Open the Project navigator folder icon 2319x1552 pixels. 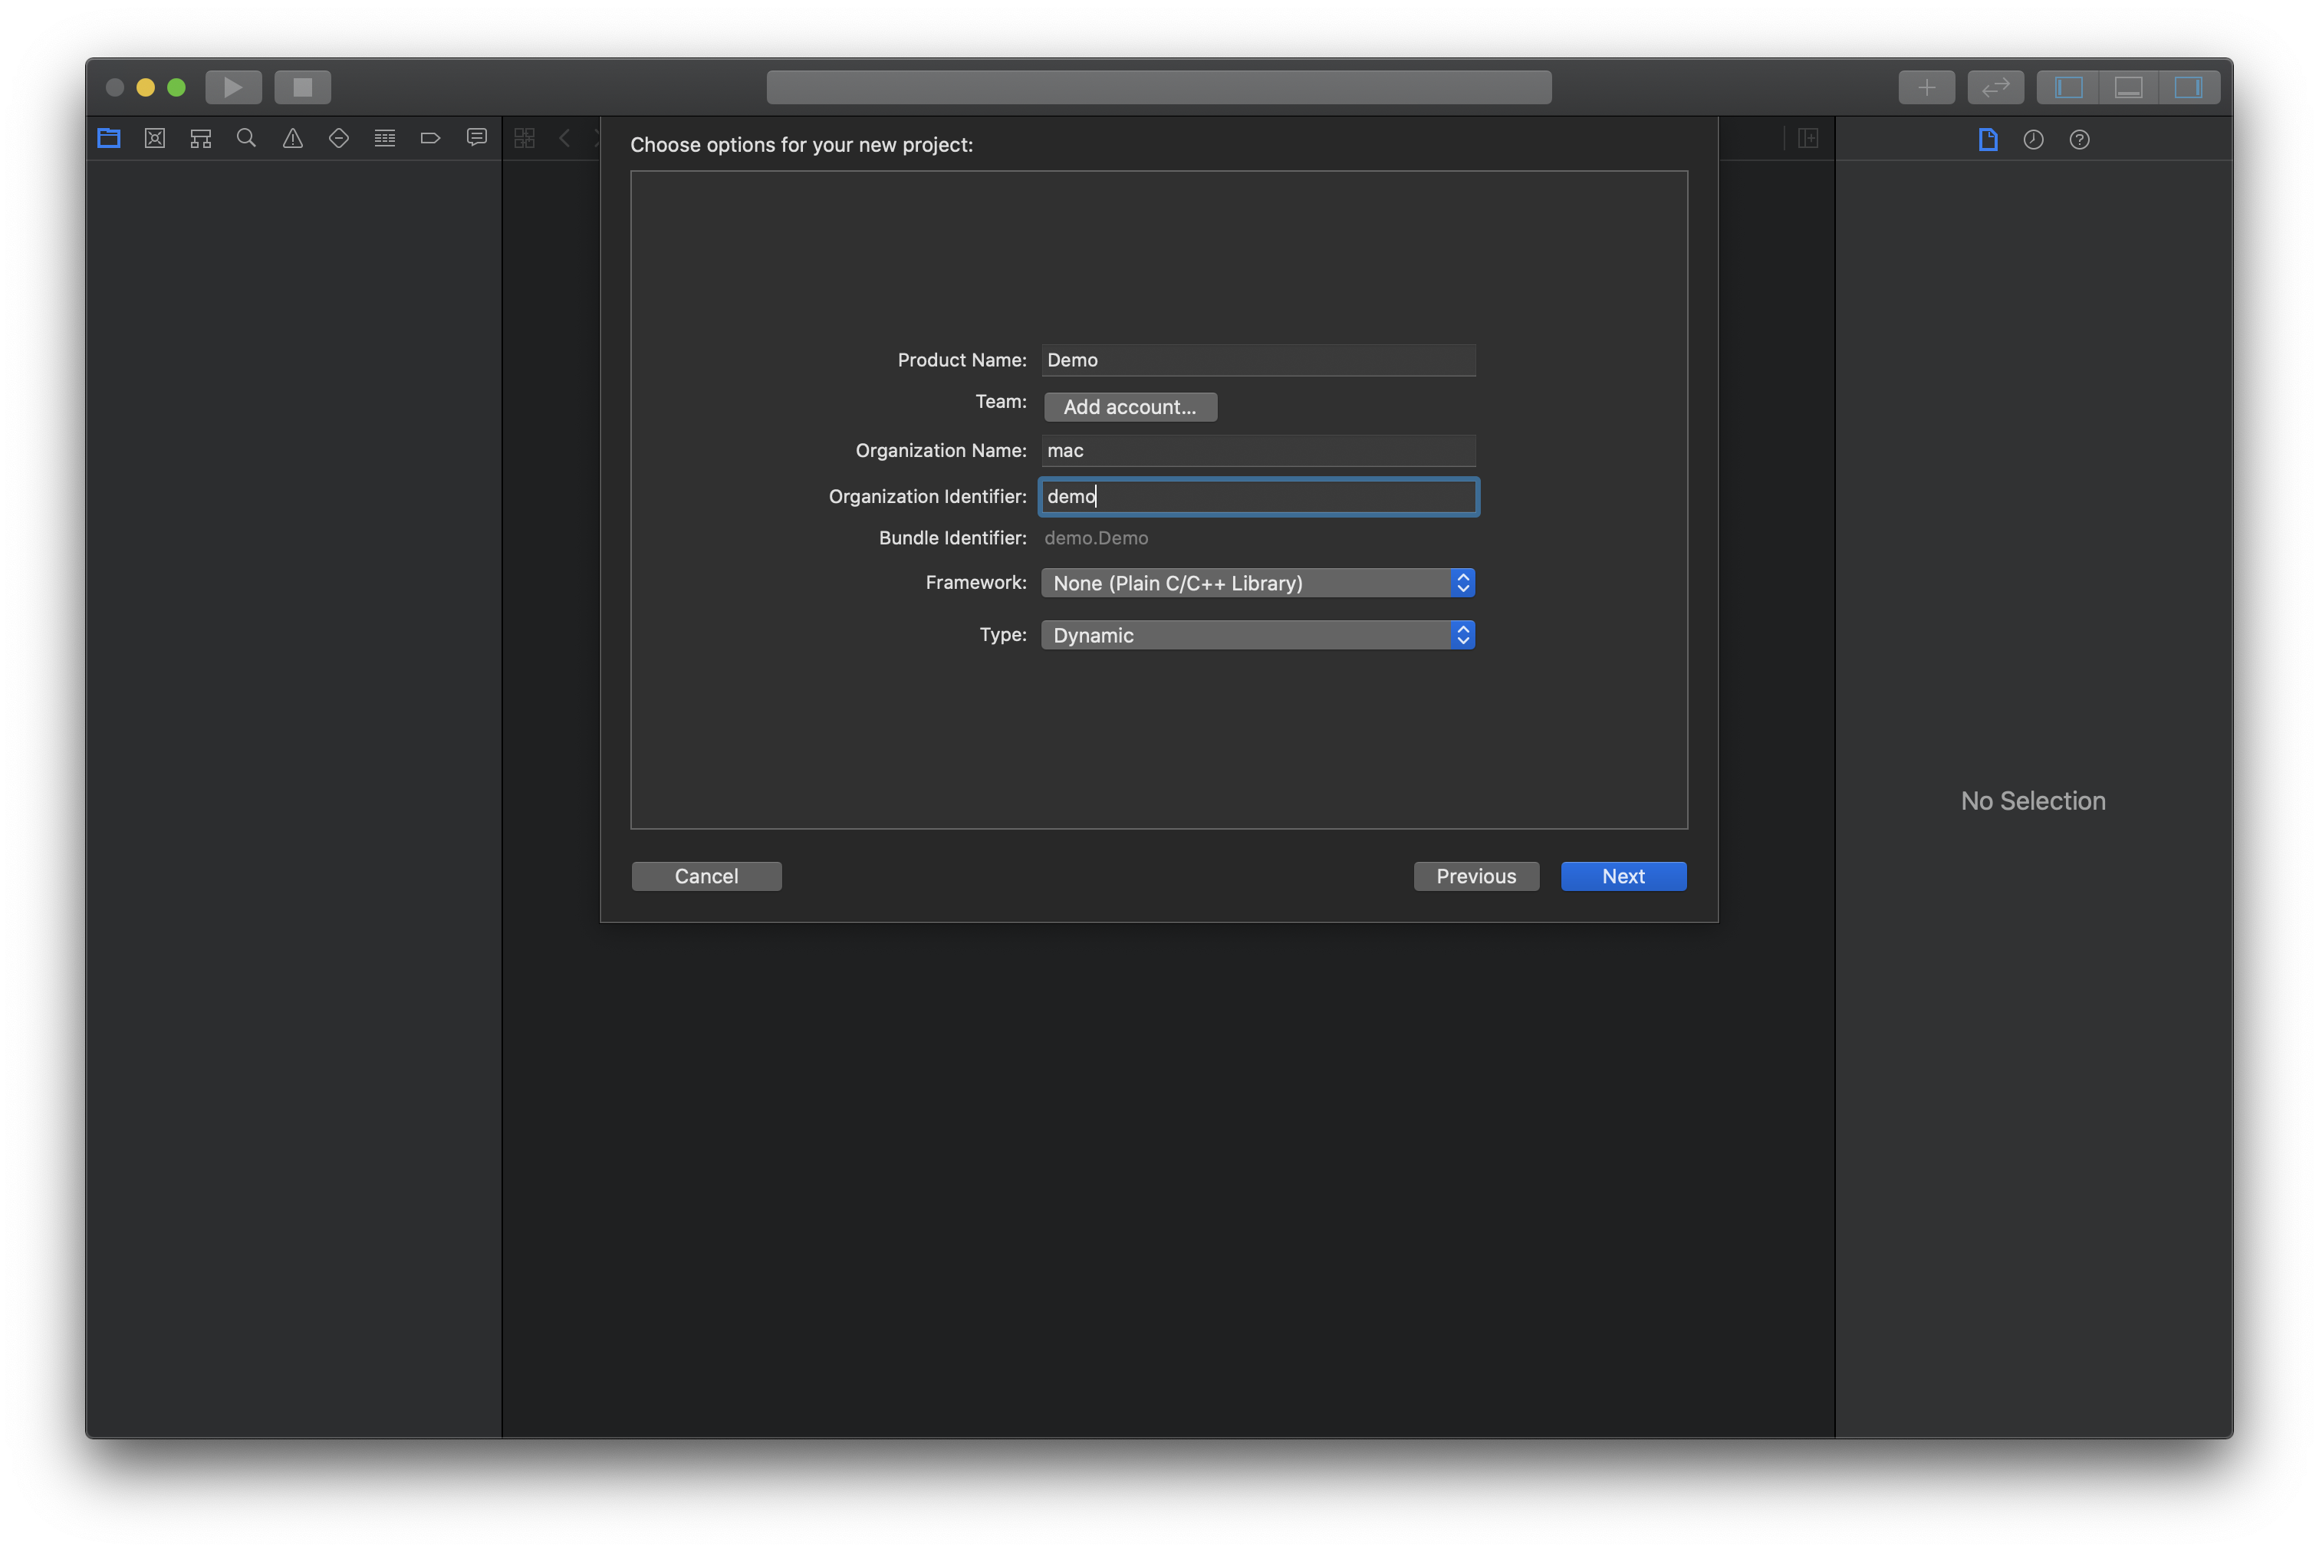point(109,139)
